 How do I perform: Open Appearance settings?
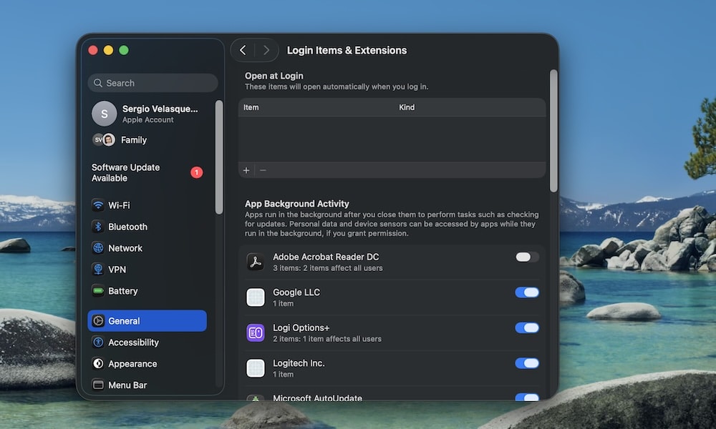click(x=132, y=364)
